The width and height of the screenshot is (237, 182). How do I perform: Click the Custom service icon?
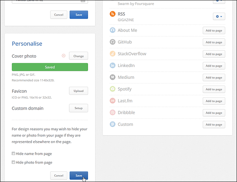coord(113,124)
